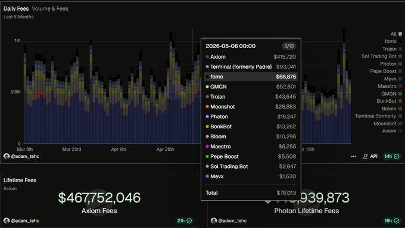Click adam_tehc avatar on Photon Lifetime card
The width and height of the screenshot is (405, 228).
[x=214, y=221]
